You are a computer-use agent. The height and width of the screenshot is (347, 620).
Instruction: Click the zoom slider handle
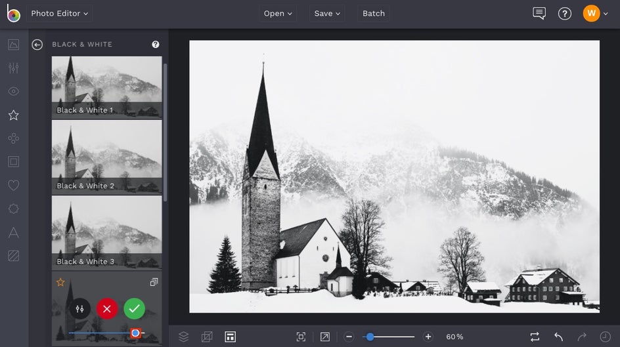370,337
